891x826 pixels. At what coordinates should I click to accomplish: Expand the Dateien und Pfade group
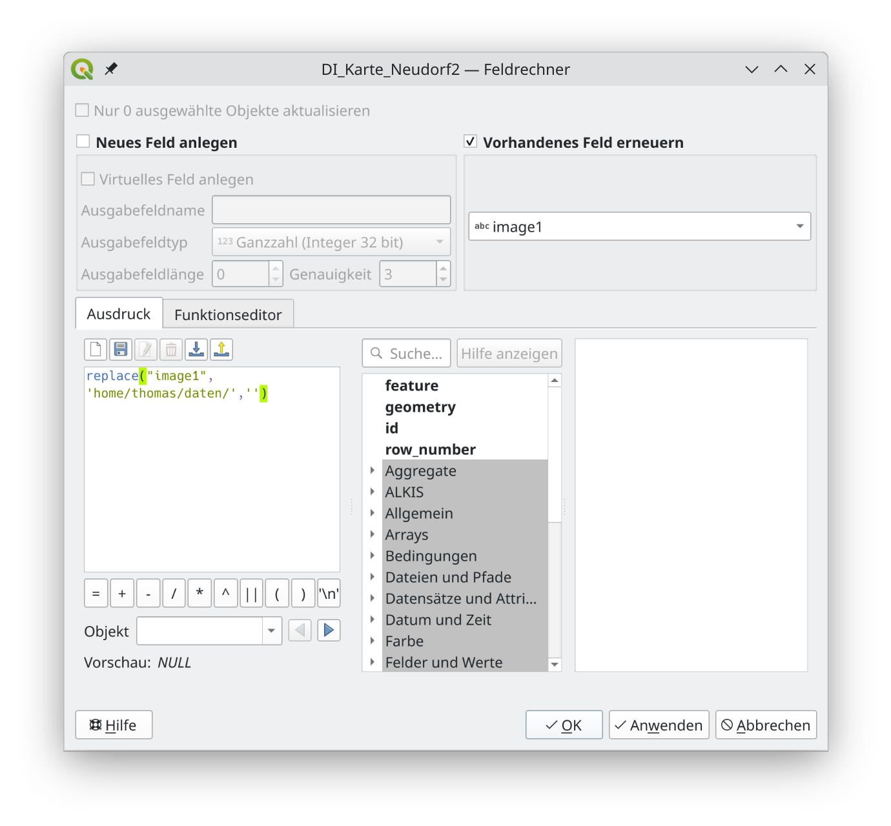(373, 578)
